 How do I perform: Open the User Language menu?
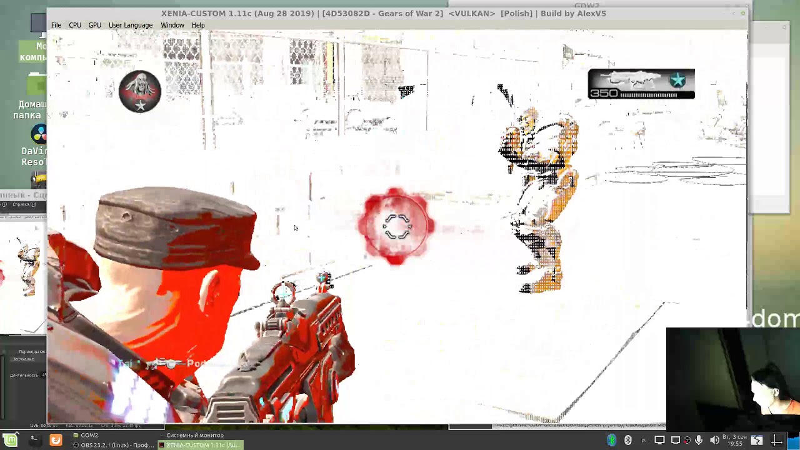131,25
